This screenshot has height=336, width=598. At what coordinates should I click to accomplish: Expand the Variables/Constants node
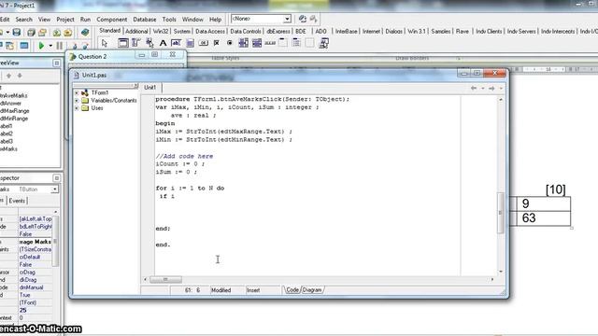[77, 101]
